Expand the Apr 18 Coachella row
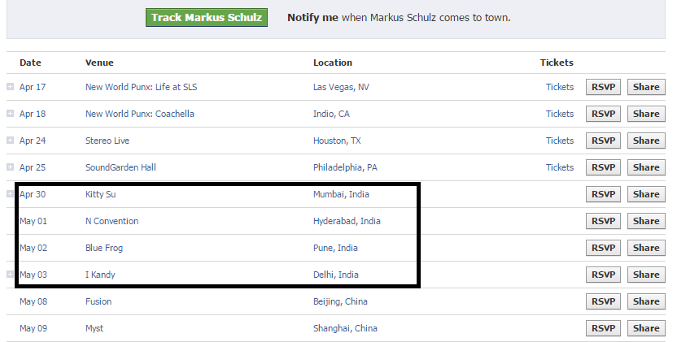The width and height of the screenshot is (677, 342). point(10,114)
